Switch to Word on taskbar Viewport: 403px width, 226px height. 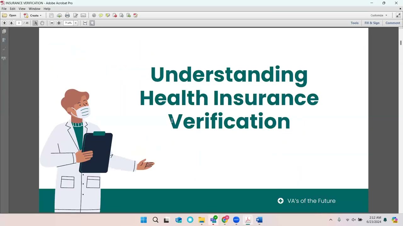click(259, 220)
